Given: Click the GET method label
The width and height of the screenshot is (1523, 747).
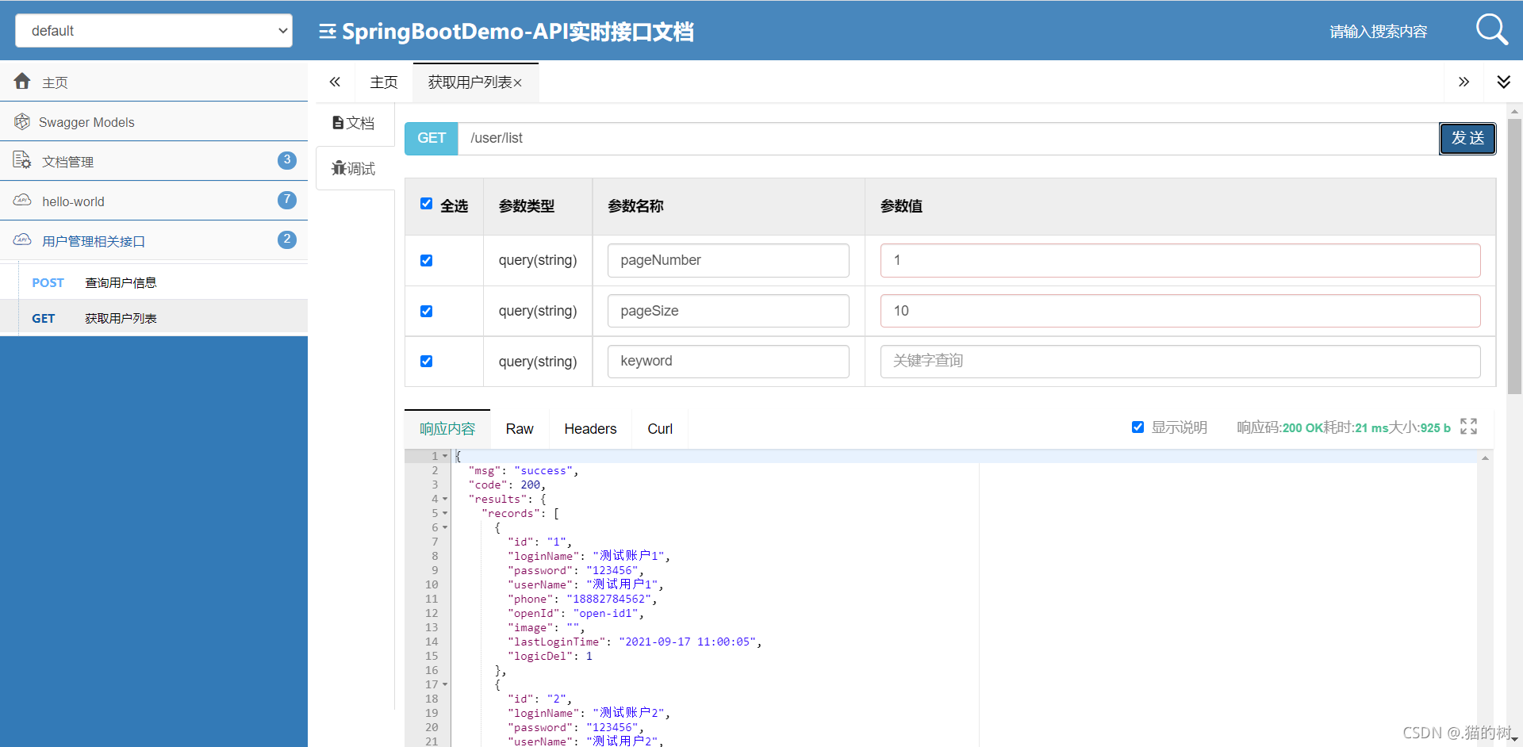Looking at the screenshot, I should pos(432,138).
